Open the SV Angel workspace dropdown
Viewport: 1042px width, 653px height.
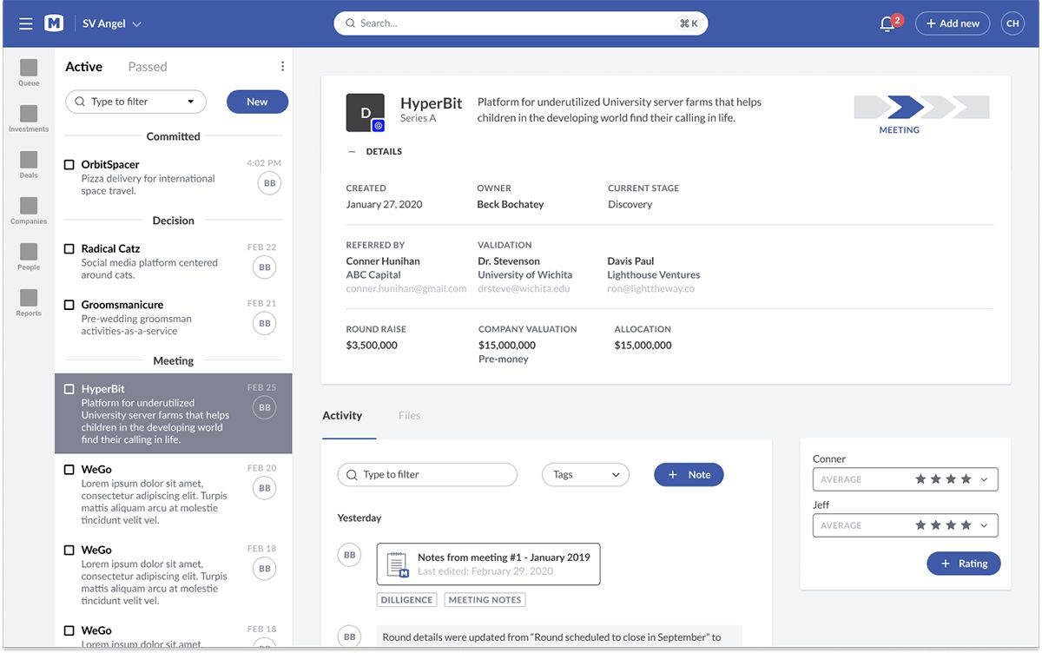coord(111,23)
